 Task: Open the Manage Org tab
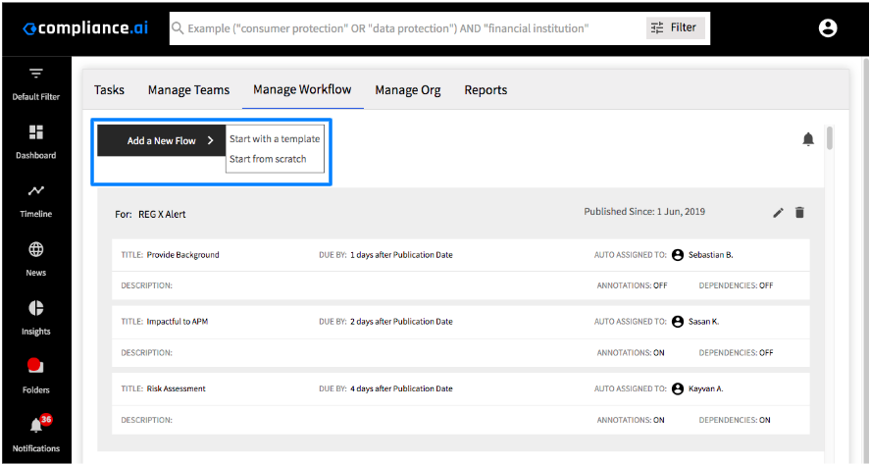click(408, 90)
